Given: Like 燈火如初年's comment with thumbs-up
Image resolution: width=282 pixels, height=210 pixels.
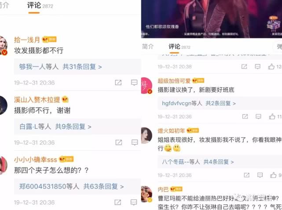Looking at the screenshot, I should tap(273, 175).
